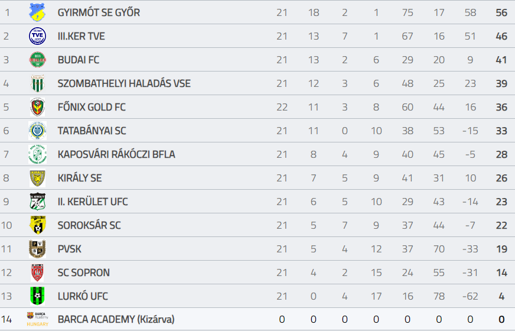
Task: Click the Budai FC team logo
Action: (37, 60)
